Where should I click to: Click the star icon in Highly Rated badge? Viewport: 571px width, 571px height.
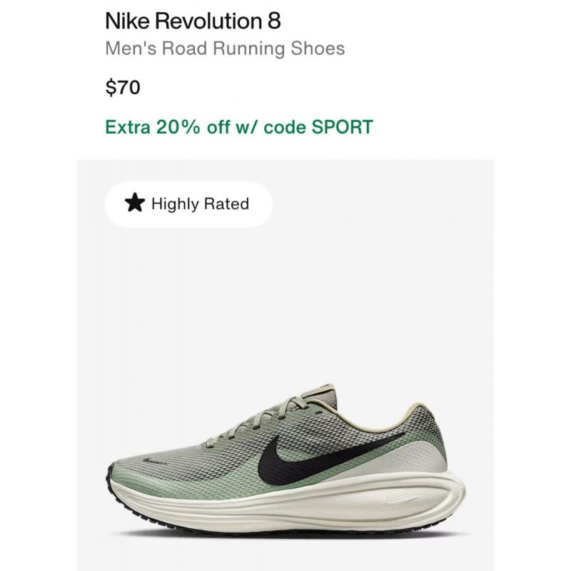click(x=135, y=203)
